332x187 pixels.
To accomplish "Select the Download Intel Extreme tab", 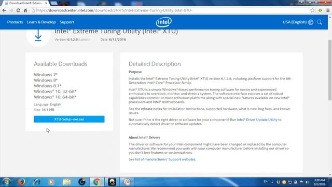I will [25, 3].
